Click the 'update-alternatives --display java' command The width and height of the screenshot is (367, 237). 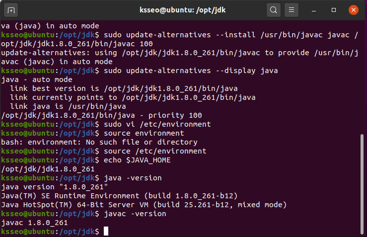click(191, 71)
